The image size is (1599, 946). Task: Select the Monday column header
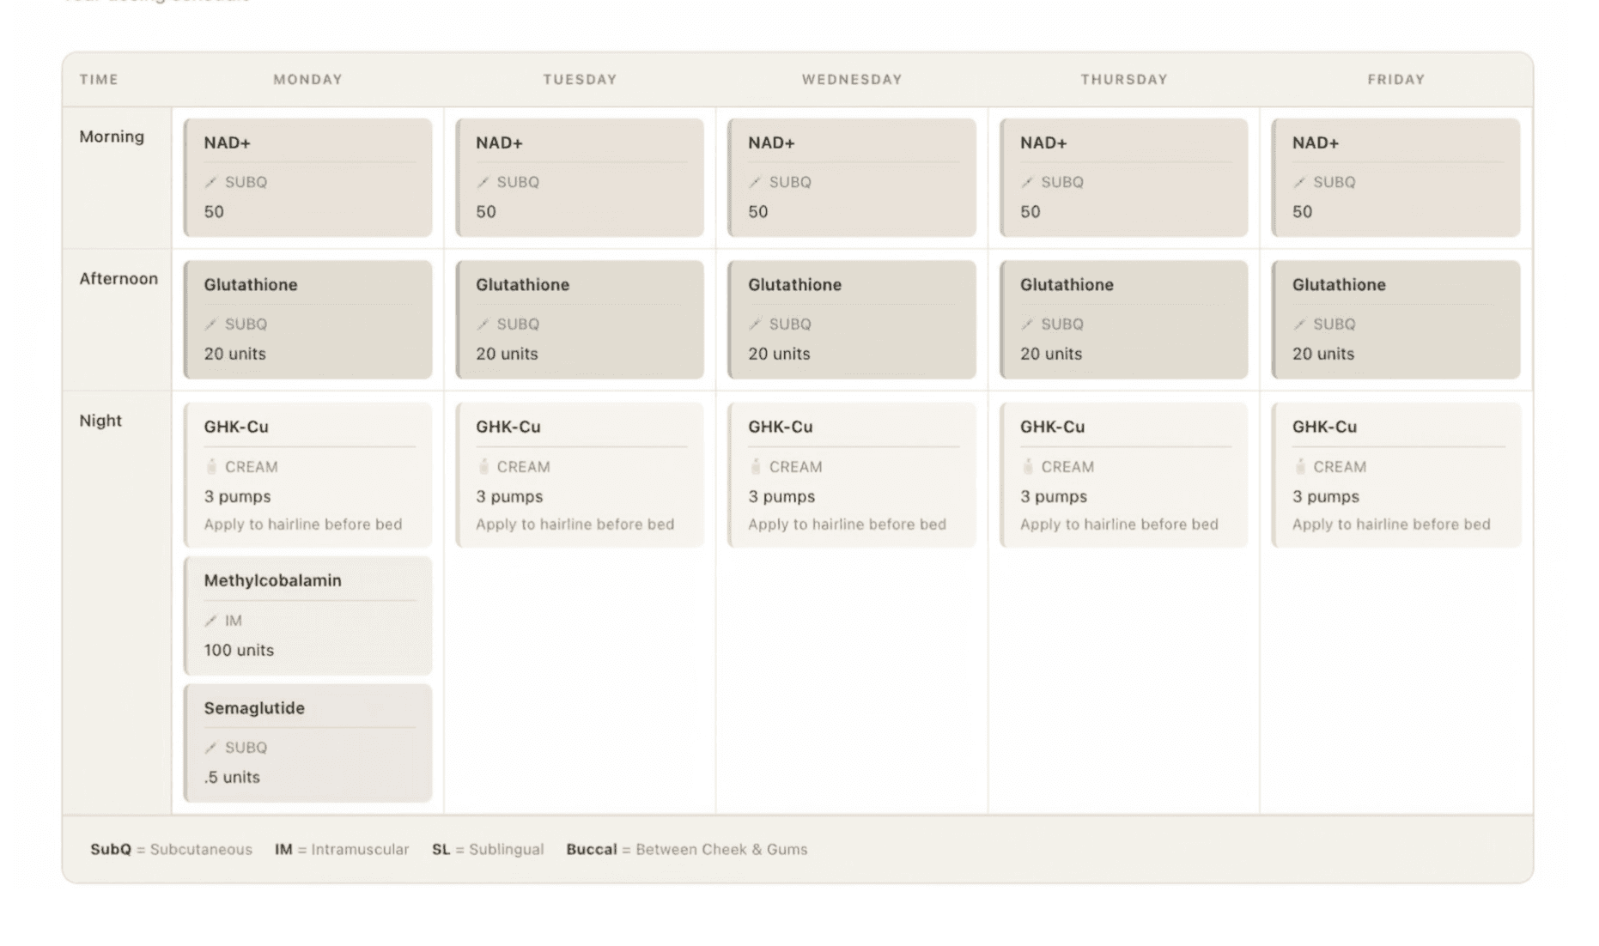pos(307,79)
